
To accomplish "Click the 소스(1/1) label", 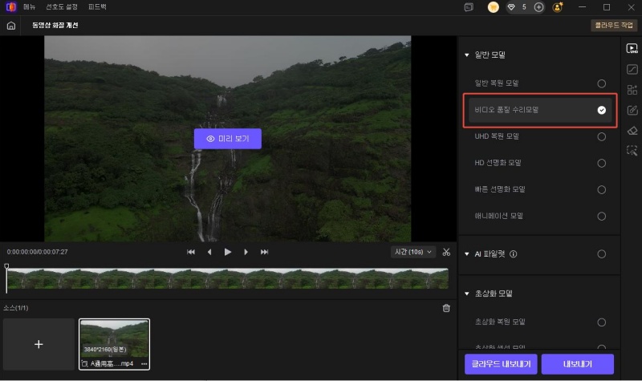I will coord(15,308).
